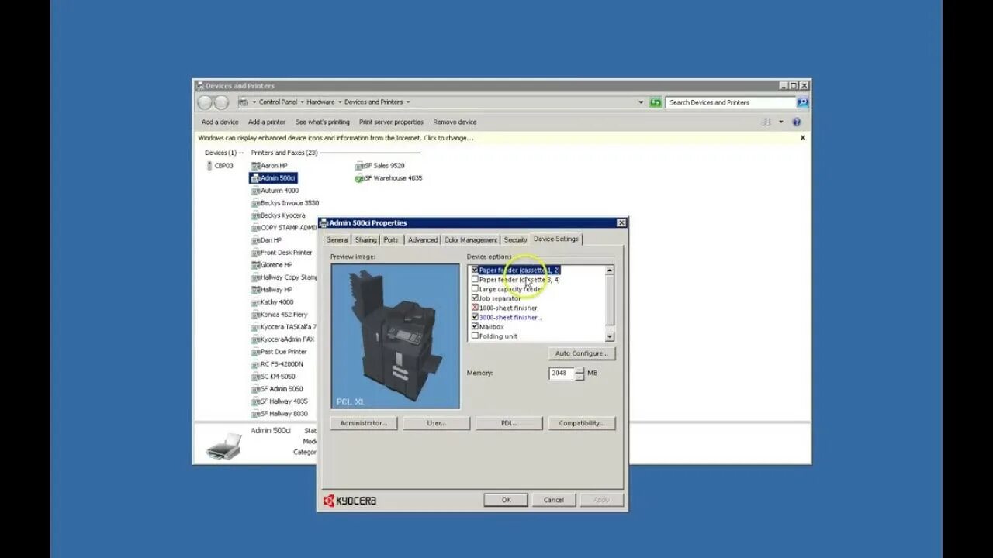Select the Dan HP printer icon

(x=255, y=240)
